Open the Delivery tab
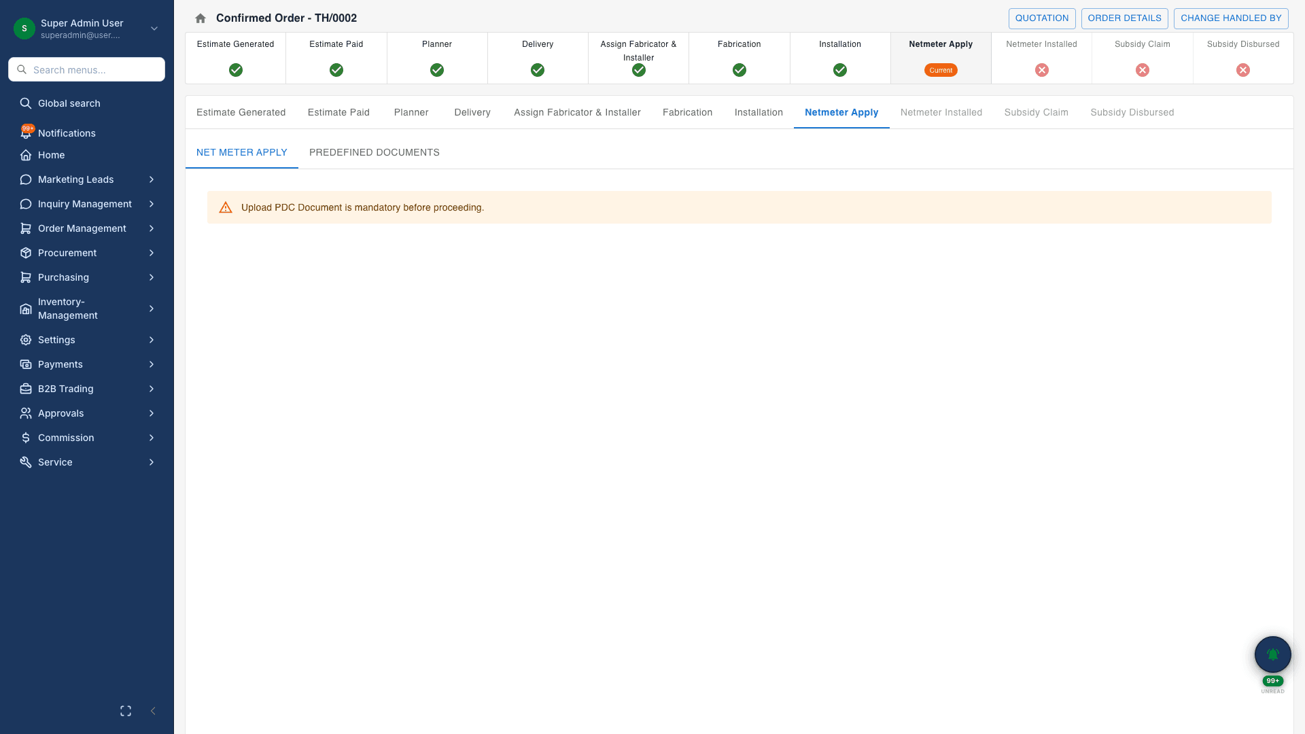 click(x=472, y=112)
